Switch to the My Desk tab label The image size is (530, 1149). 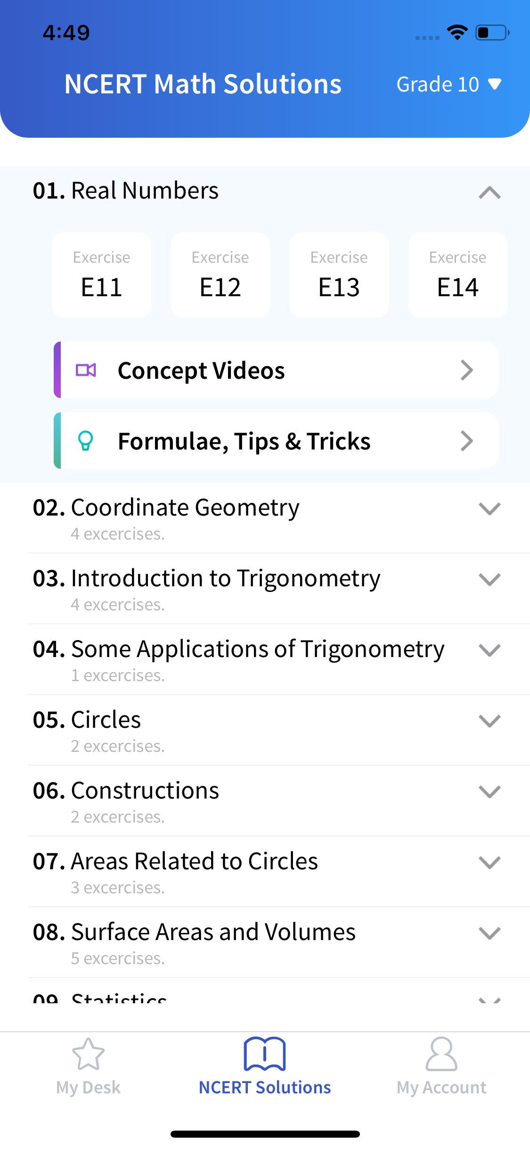click(x=88, y=1087)
